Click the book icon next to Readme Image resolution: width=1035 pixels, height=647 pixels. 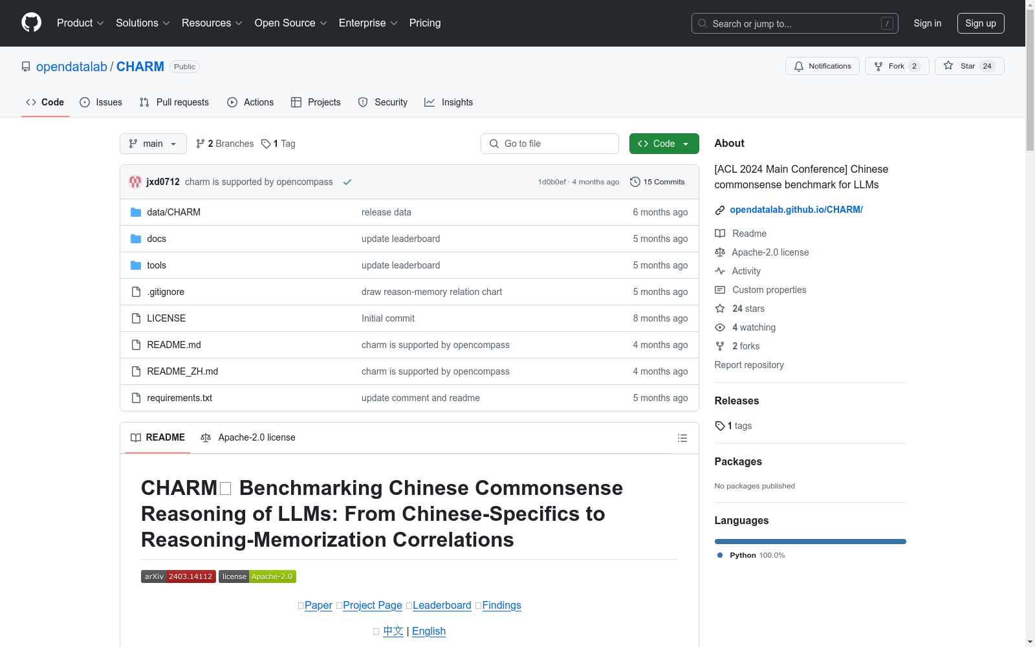720,234
